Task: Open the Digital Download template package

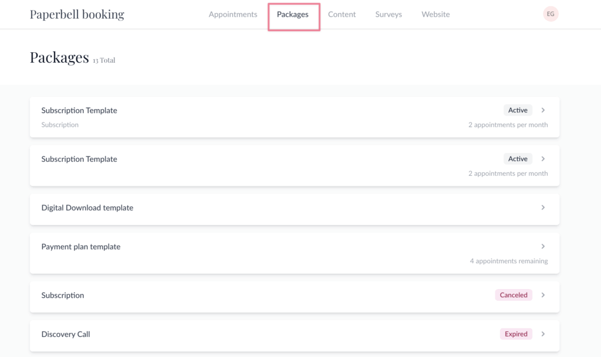Action: (x=87, y=208)
